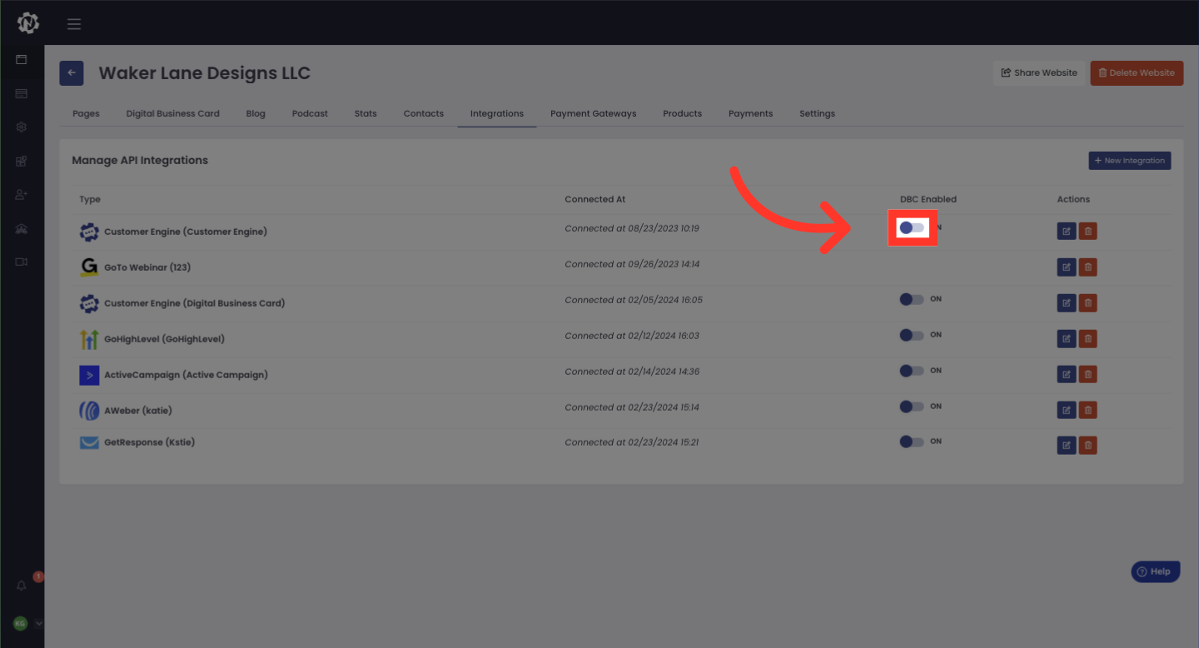
Task: Click the Share Website button
Action: 1039,72
